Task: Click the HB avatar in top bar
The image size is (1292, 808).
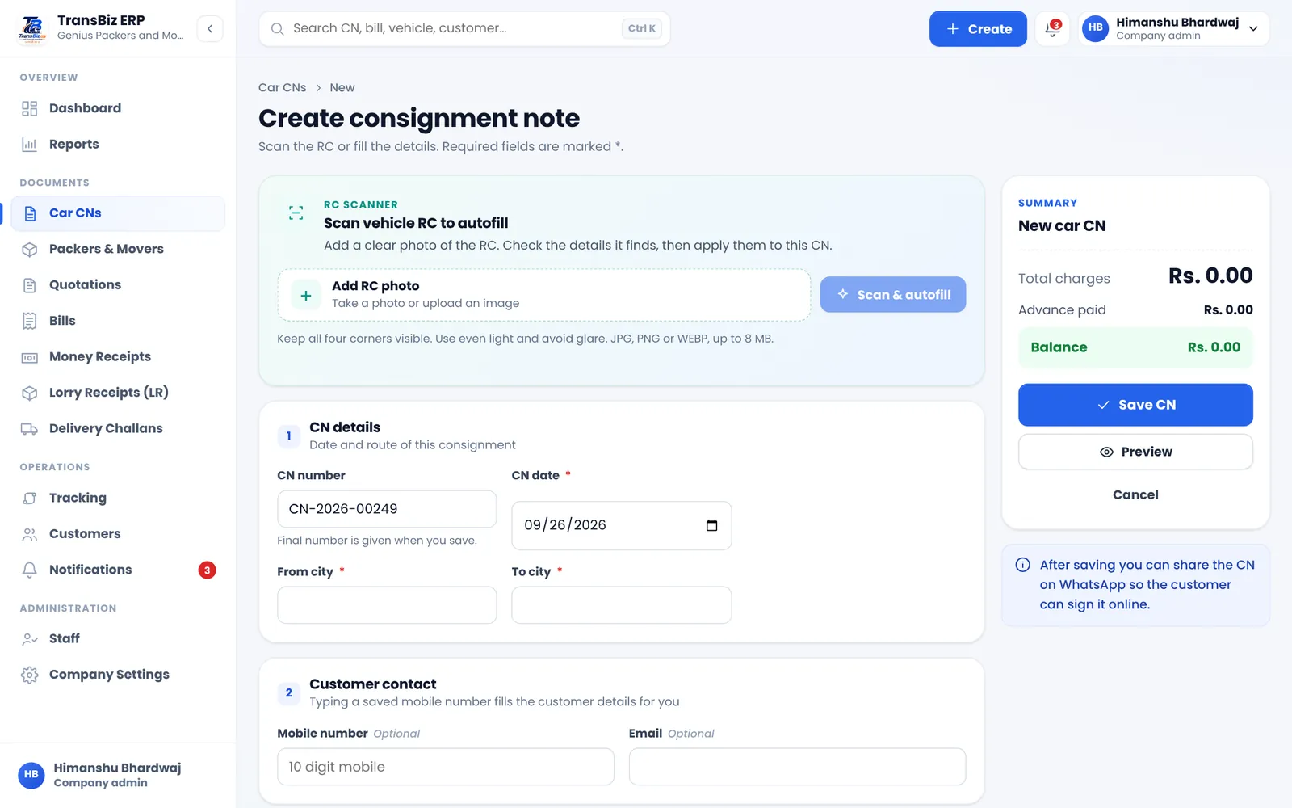Action: pyautogui.click(x=1095, y=28)
